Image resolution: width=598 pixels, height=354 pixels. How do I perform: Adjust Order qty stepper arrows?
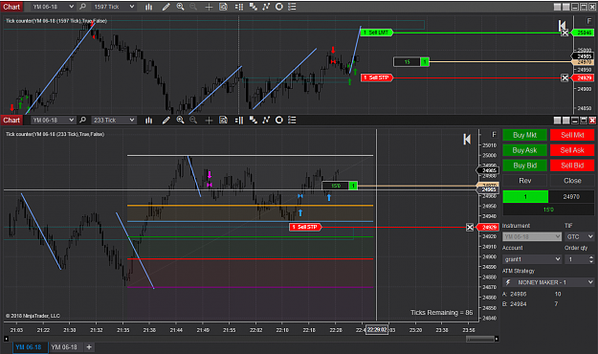[591, 259]
